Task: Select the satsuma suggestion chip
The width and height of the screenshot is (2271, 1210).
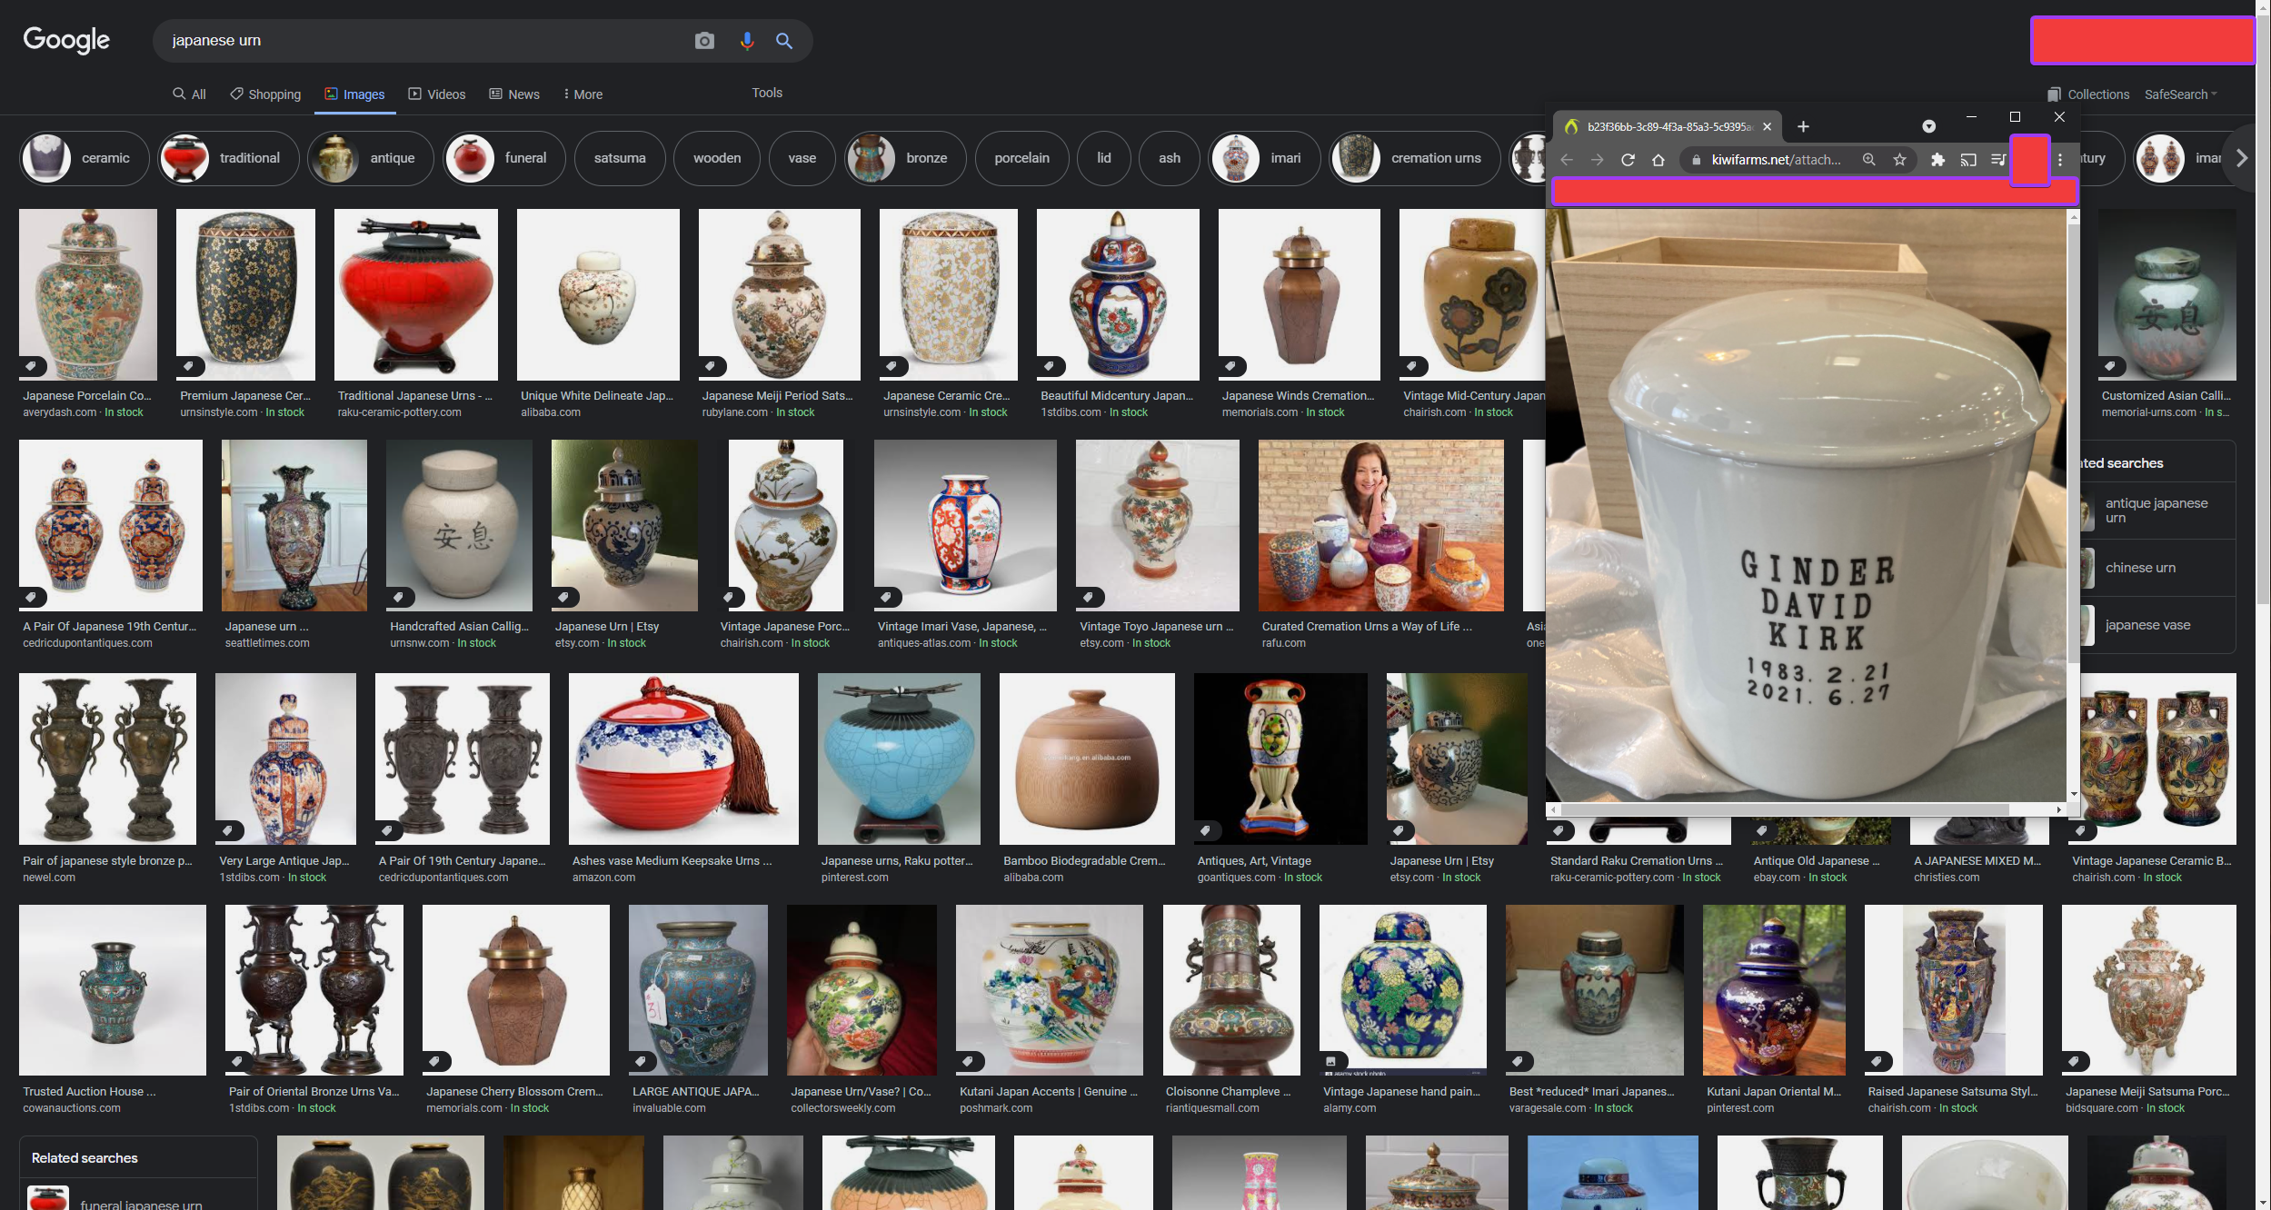Action: pyautogui.click(x=620, y=158)
